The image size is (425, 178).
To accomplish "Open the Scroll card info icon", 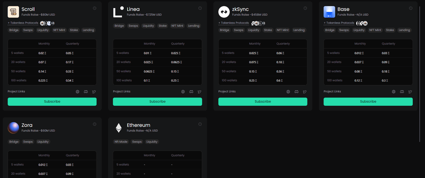I will (95, 8).
